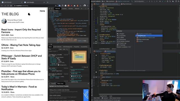The width and height of the screenshot is (180, 101).
Task: Click the rgba background-color swatch in computed
Action: tap(72, 76)
